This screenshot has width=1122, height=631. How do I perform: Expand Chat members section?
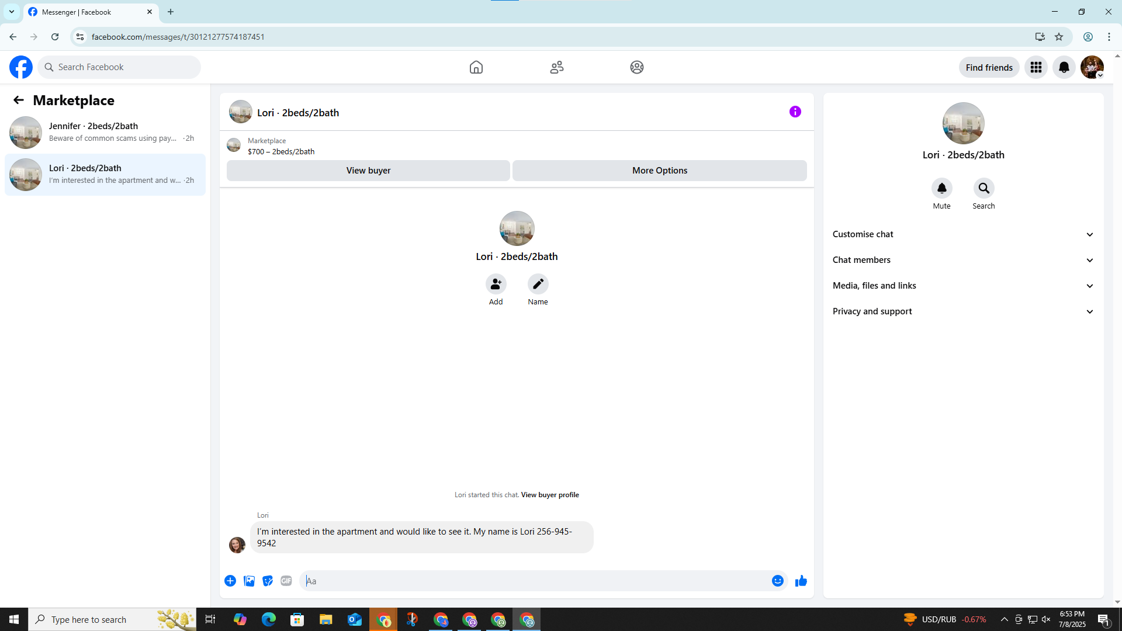(962, 260)
